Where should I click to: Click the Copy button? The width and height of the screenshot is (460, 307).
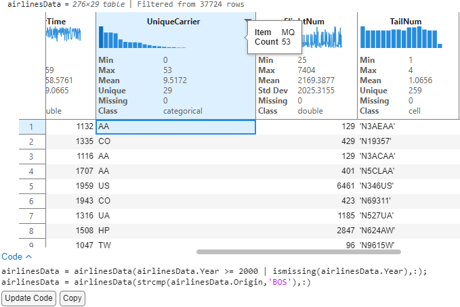coord(72,298)
